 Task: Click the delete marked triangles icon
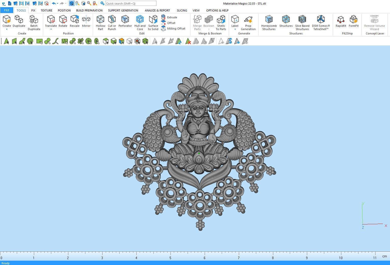point(188,41)
